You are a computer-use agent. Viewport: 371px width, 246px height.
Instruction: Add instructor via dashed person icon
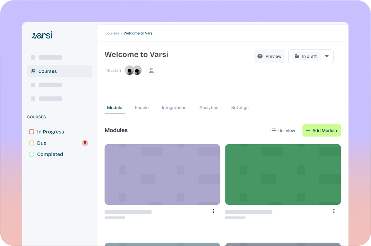(151, 70)
